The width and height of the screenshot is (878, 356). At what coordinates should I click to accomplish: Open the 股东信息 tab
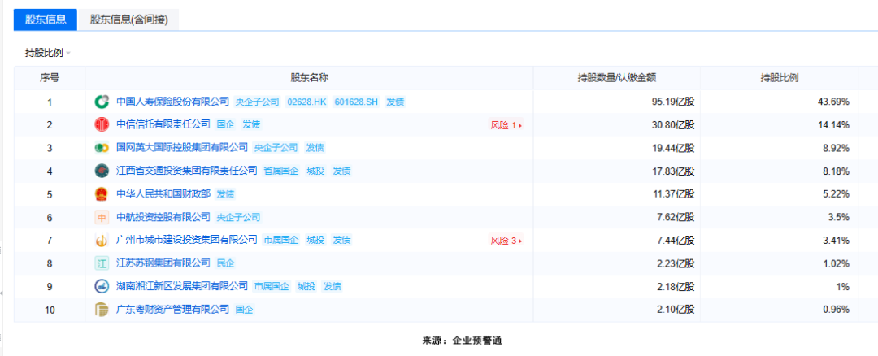46,20
